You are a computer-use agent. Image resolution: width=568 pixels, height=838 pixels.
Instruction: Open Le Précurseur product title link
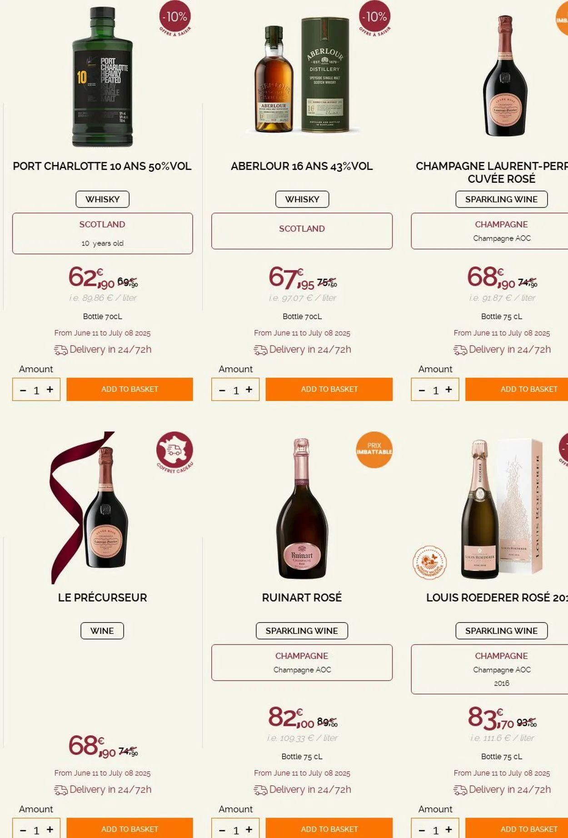coord(102,597)
